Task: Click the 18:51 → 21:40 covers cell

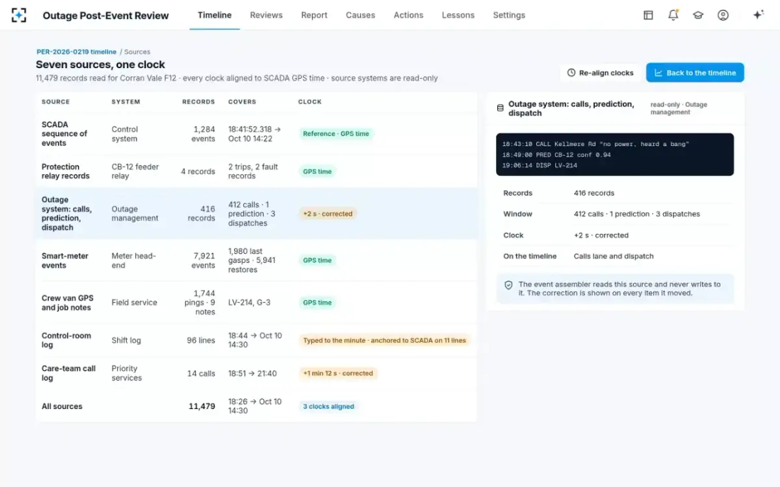Action: (x=252, y=373)
